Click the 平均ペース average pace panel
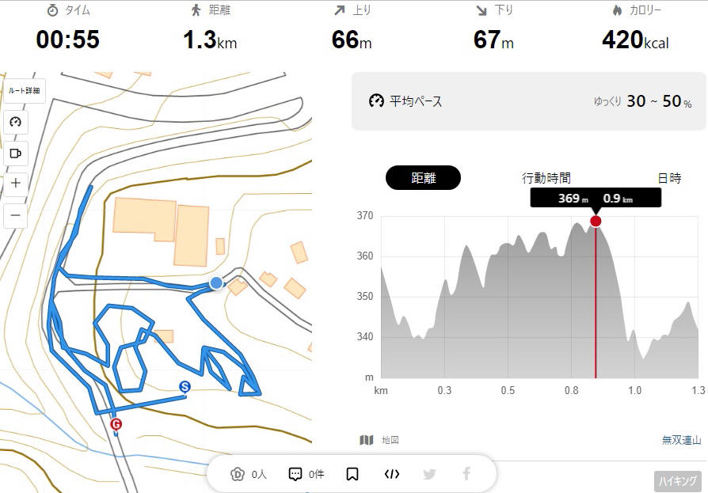 click(529, 101)
